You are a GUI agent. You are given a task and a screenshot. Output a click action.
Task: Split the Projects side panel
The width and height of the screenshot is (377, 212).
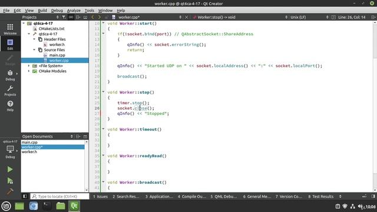[x=78, y=17]
